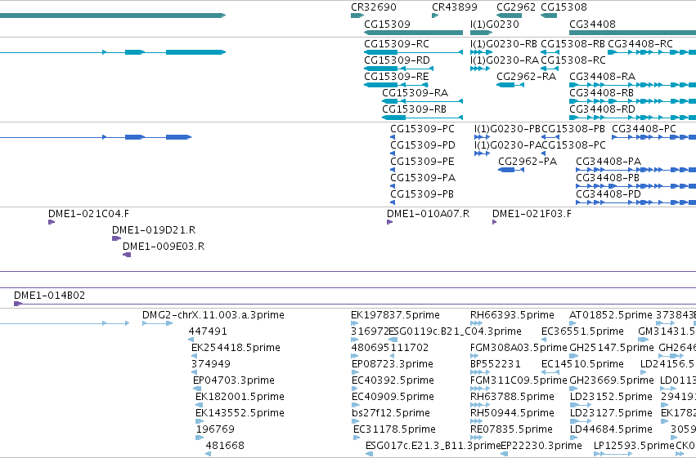Click EST 447491
The height and width of the screenshot is (458, 696).
(x=191, y=340)
